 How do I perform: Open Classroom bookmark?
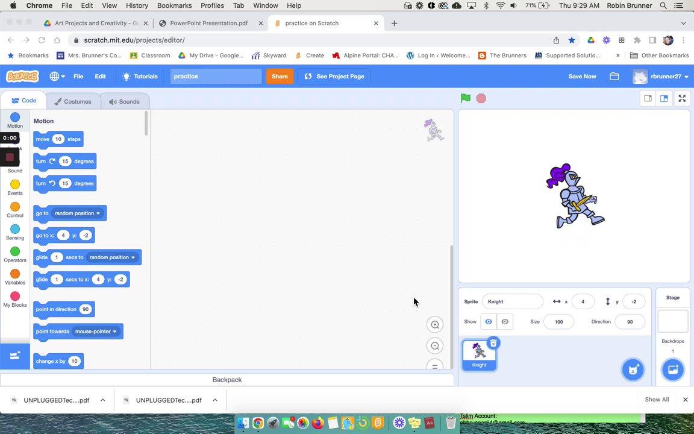pos(150,55)
